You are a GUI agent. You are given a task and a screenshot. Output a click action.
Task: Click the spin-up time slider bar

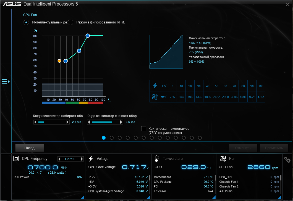51,122
